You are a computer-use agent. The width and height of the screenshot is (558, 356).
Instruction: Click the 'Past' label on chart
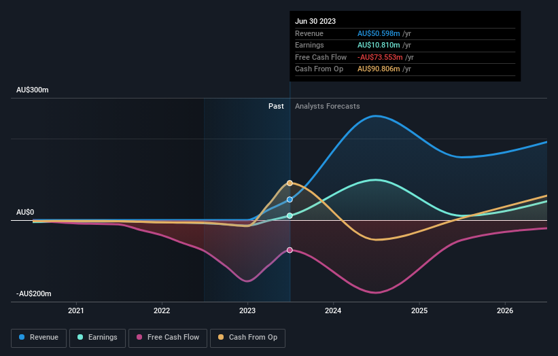(276, 106)
